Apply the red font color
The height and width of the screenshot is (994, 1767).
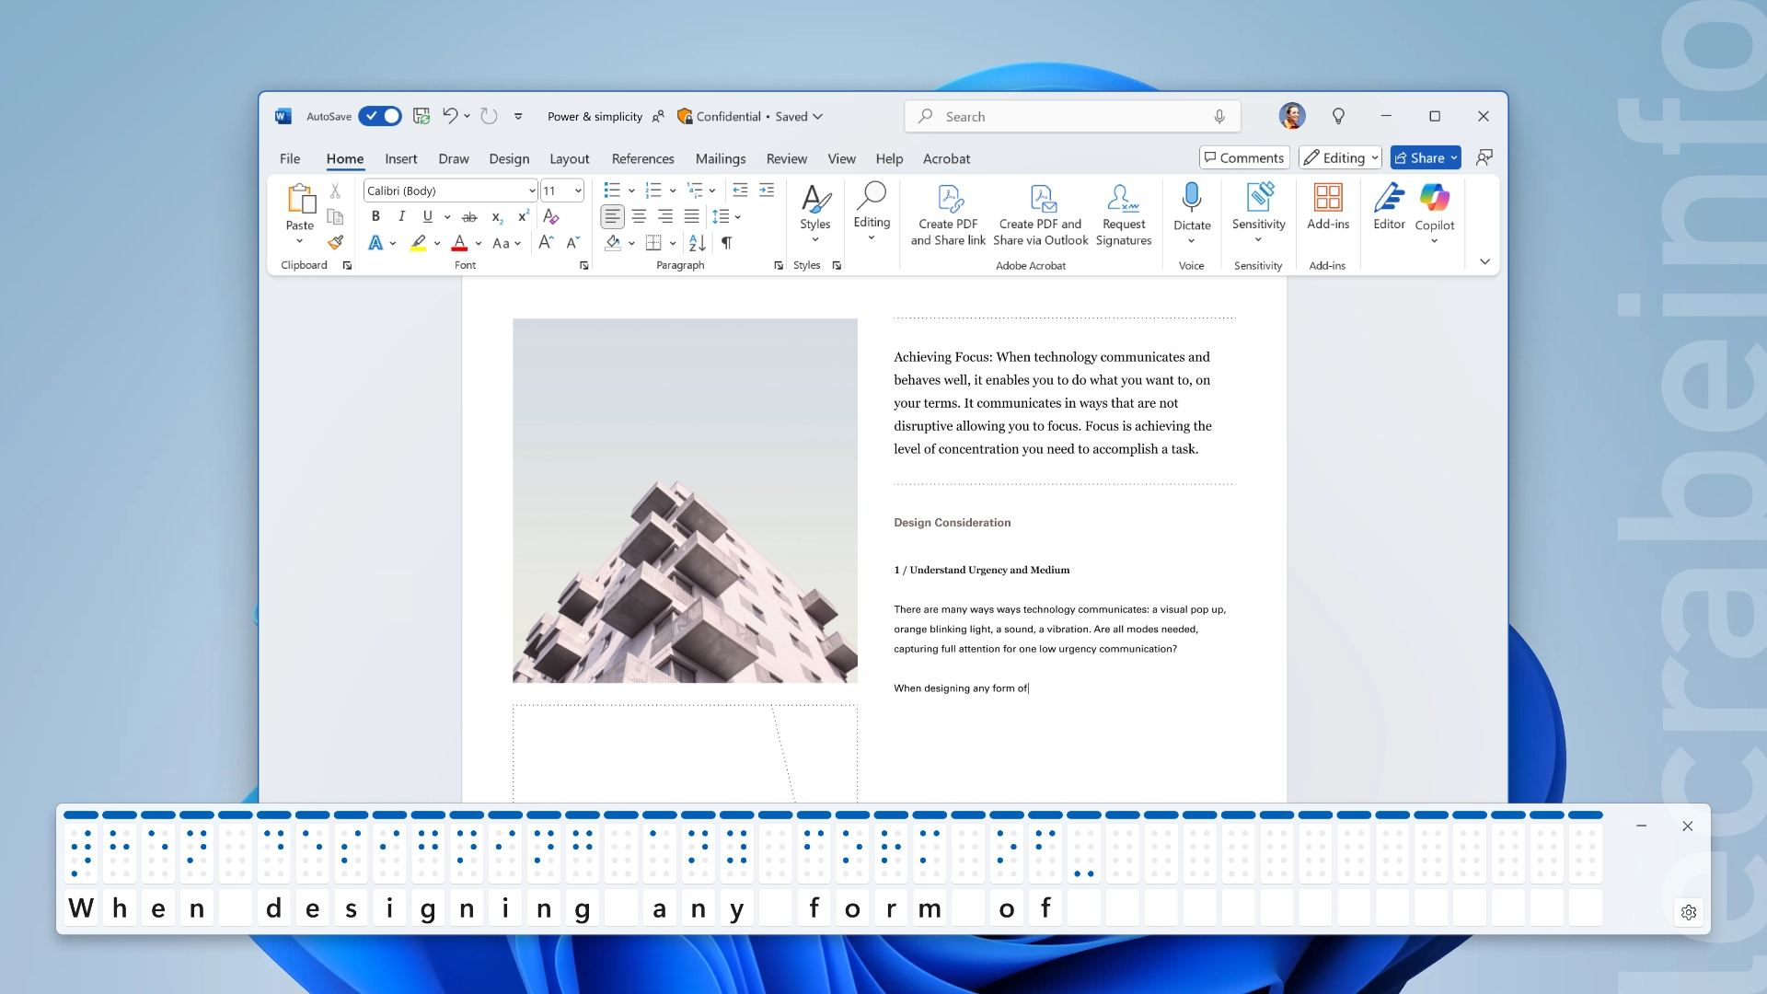[459, 243]
